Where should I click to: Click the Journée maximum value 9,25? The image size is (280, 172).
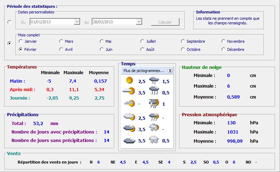coord(74,98)
